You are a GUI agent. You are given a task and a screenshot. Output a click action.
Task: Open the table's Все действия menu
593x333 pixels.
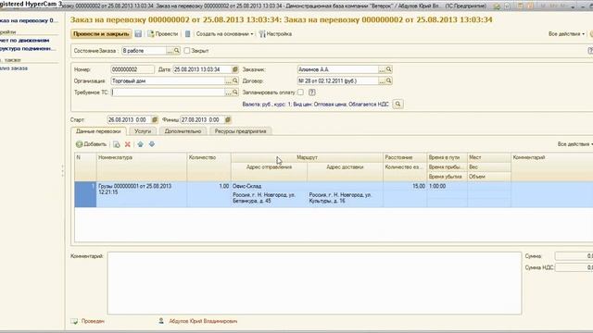point(574,144)
